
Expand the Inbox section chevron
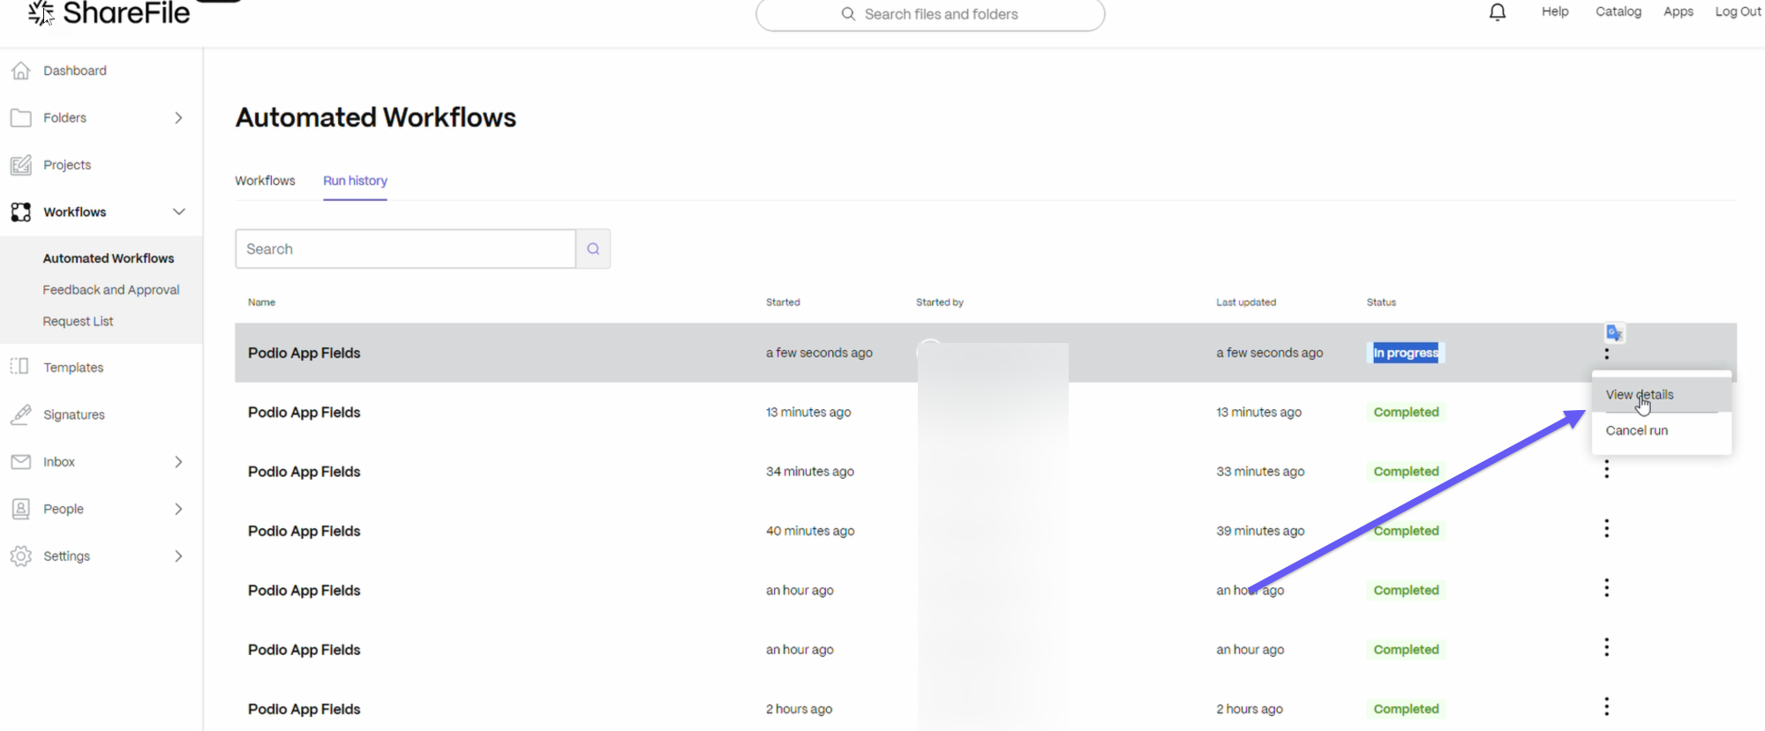(x=178, y=462)
